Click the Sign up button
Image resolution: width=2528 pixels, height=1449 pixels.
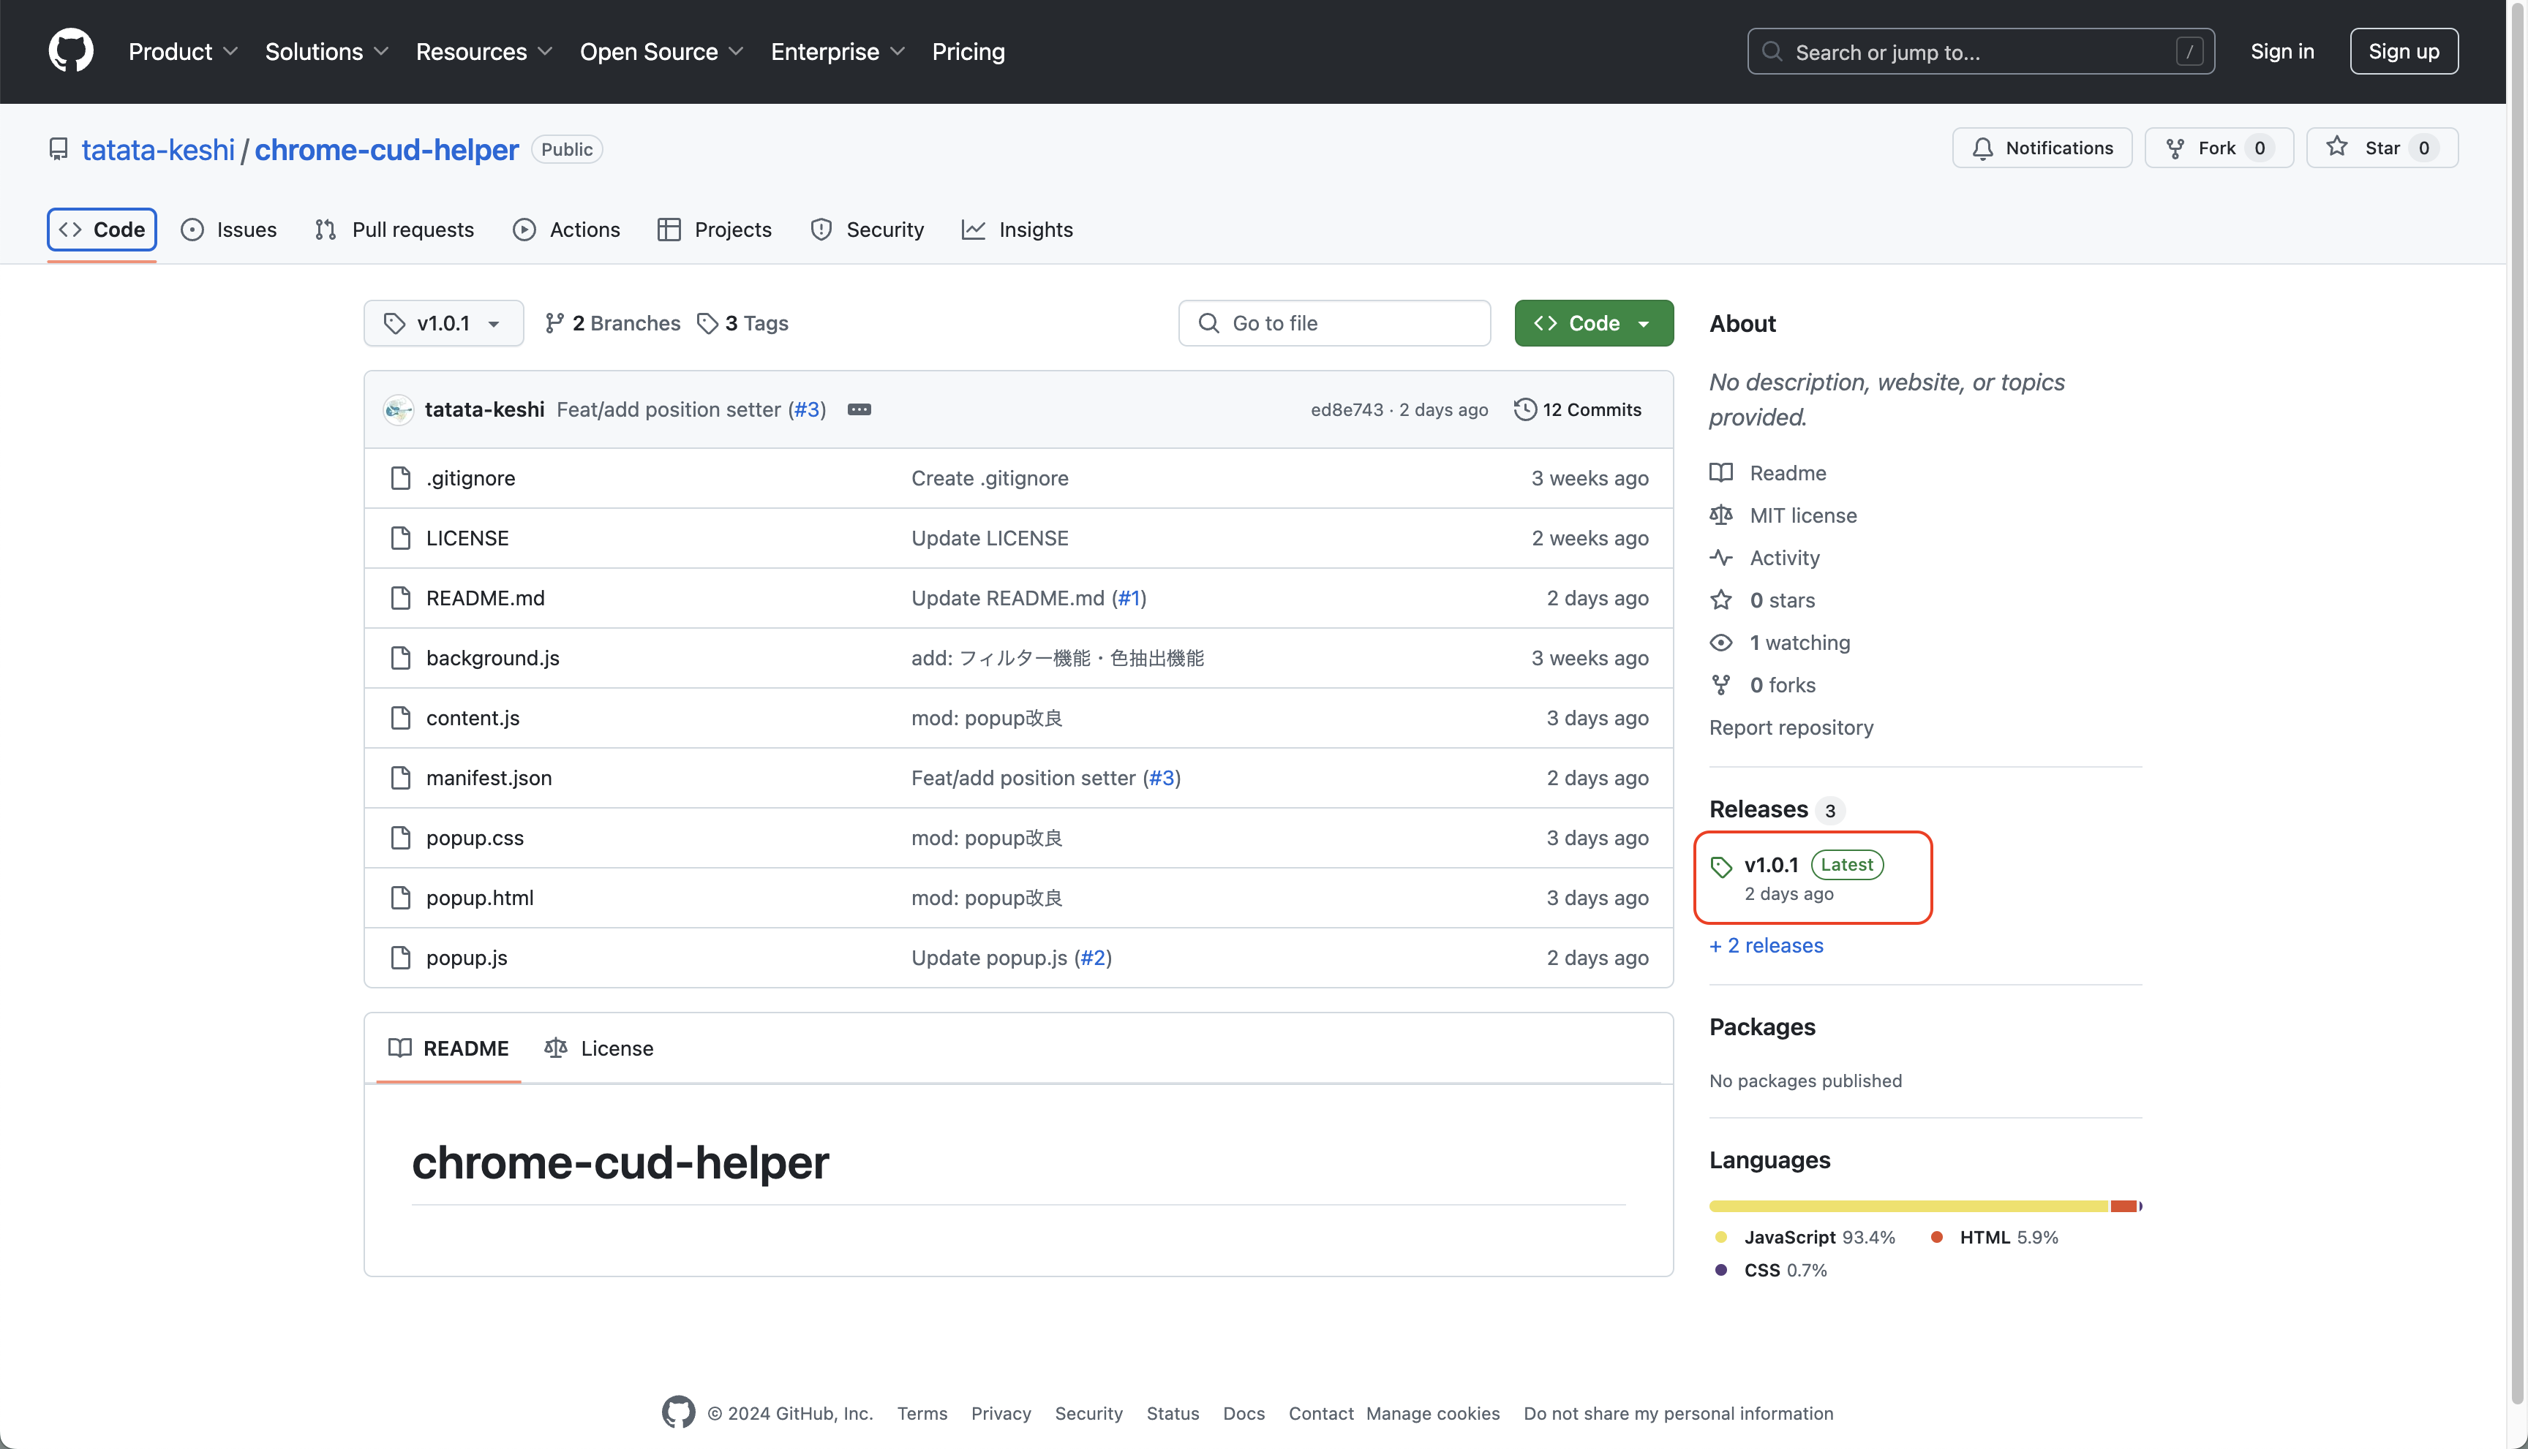pyautogui.click(x=2404, y=50)
